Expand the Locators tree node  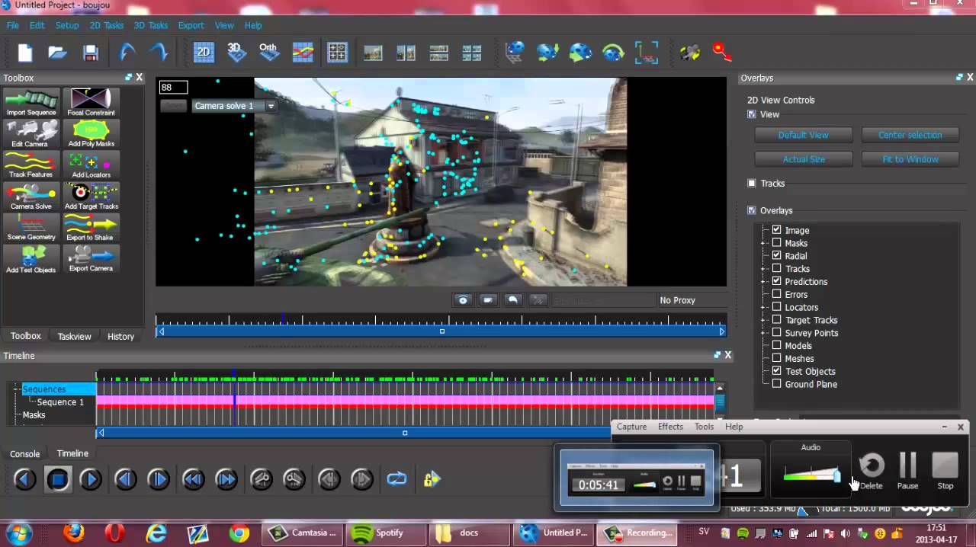click(763, 307)
